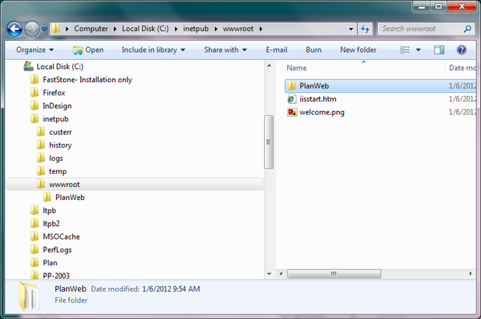This screenshot has height=319, width=481.
Task: Click navigation pane scroll up arrow
Action: (269, 66)
